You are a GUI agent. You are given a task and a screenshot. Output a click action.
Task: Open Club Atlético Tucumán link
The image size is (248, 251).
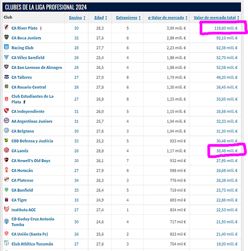(32, 244)
